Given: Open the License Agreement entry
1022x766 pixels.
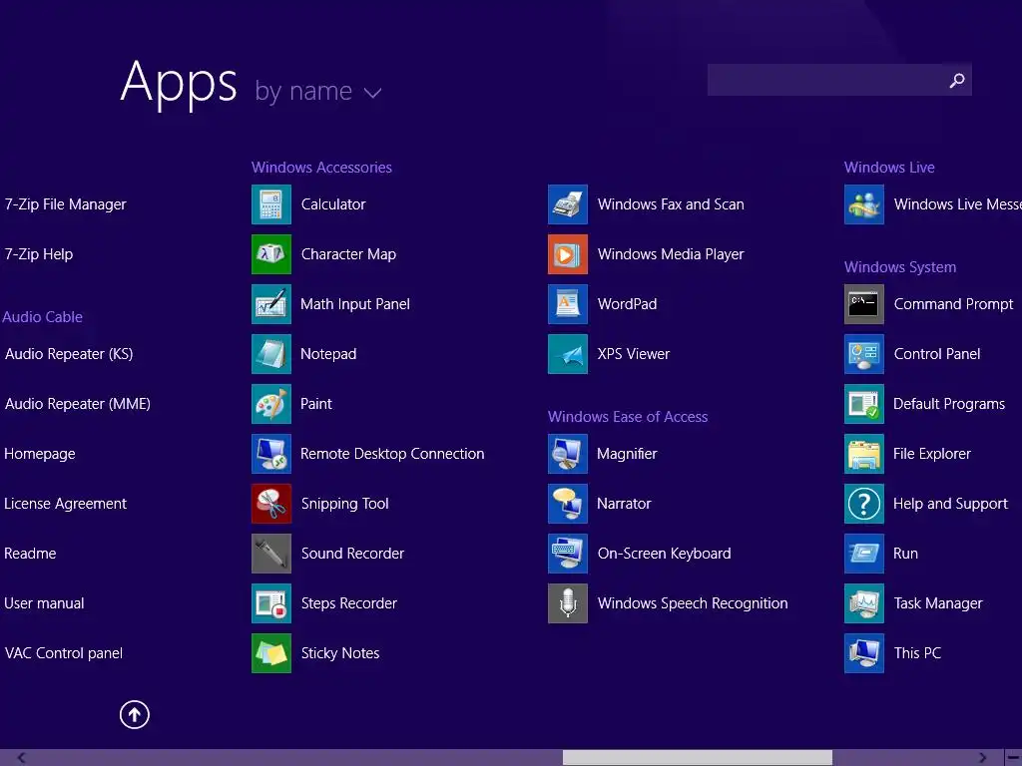Looking at the screenshot, I should tap(65, 504).
